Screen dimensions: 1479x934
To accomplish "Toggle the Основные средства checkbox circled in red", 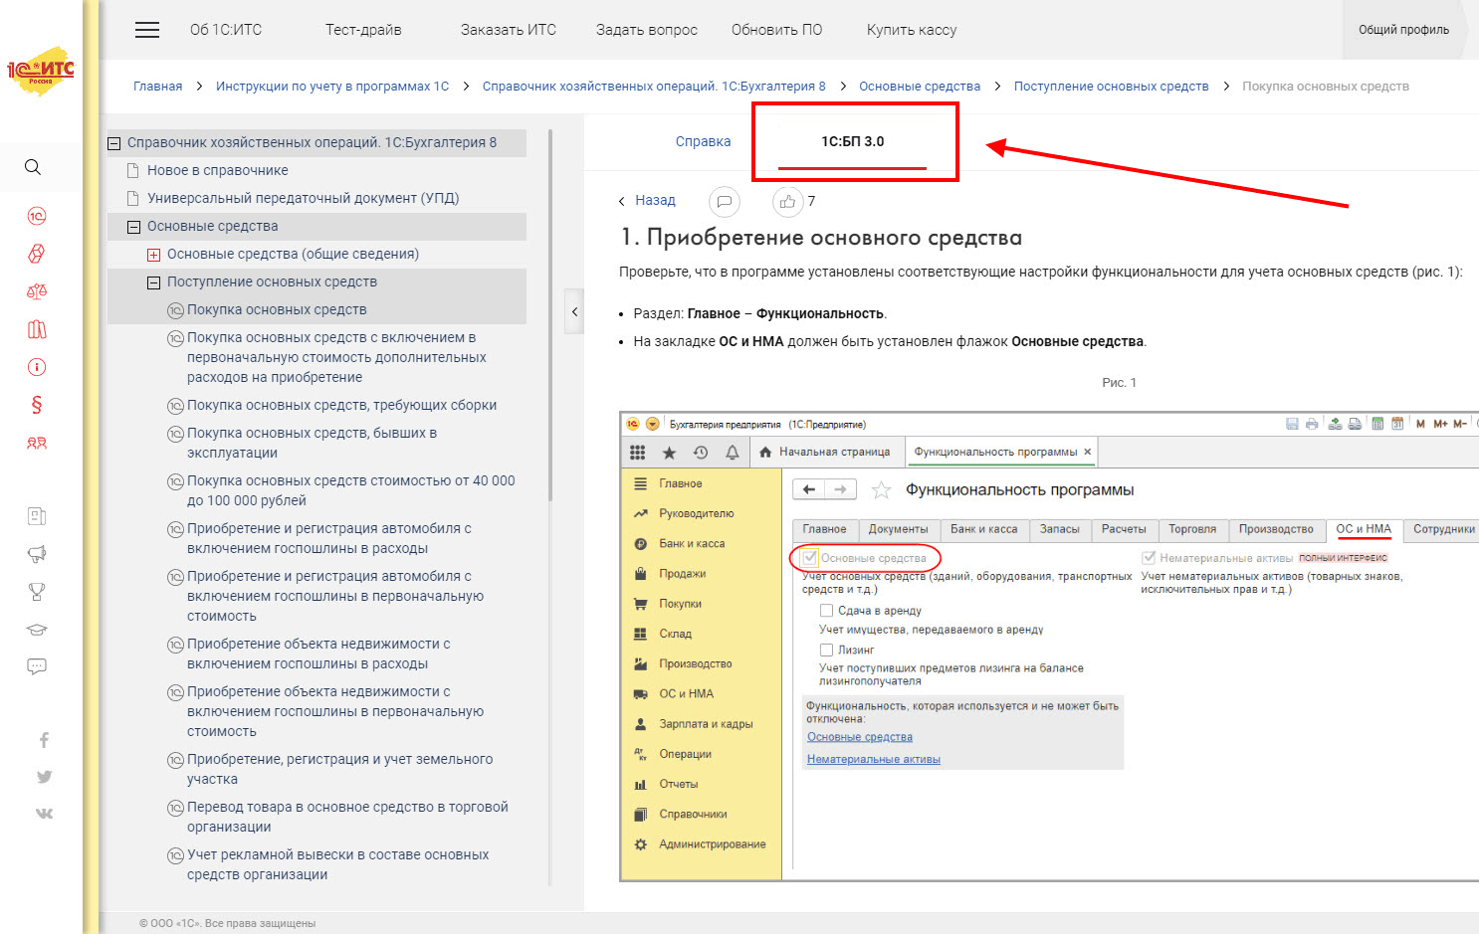I will [810, 558].
